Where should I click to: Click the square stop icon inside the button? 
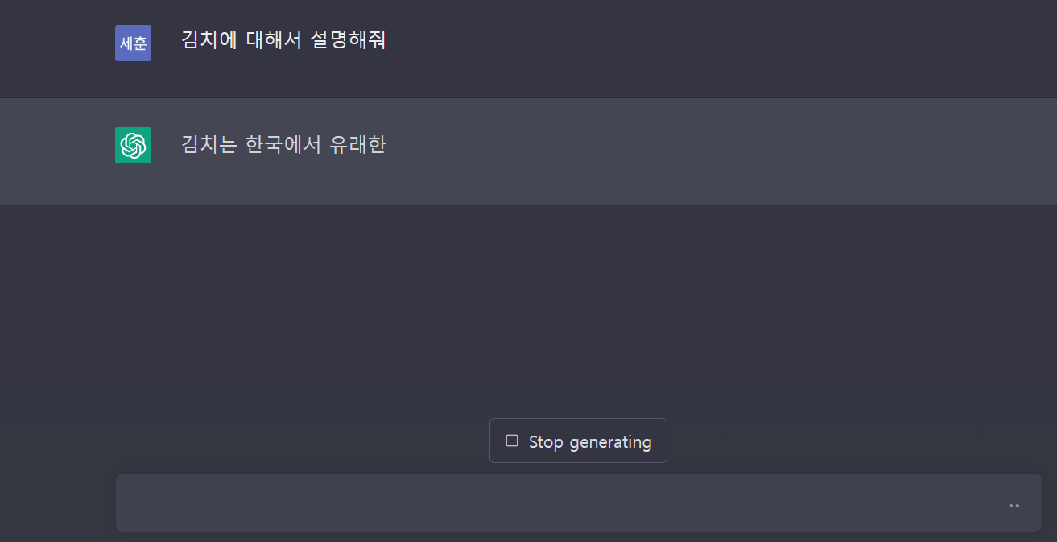513,441
